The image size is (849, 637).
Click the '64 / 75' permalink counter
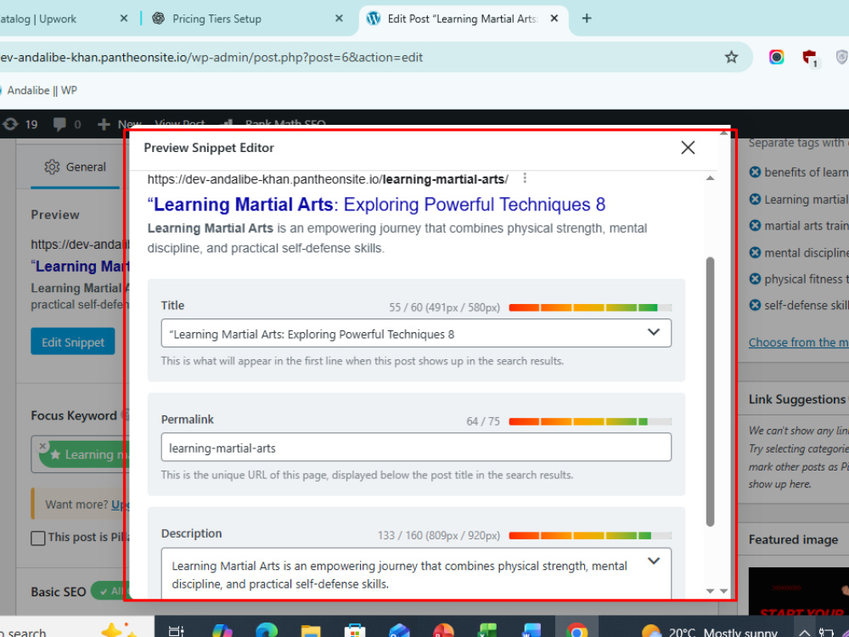(x=483, y=421)
